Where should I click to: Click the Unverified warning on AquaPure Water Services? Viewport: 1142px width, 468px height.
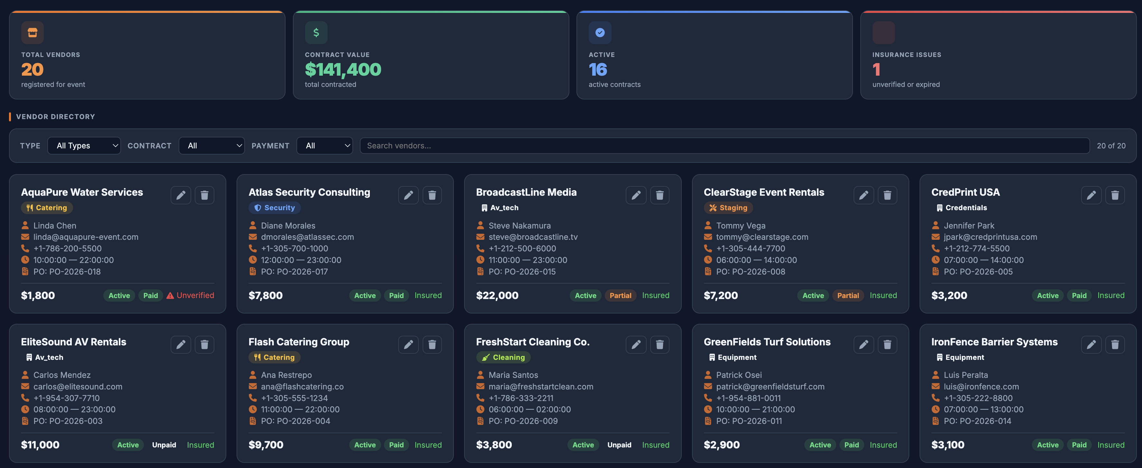(x=190, y=295)
